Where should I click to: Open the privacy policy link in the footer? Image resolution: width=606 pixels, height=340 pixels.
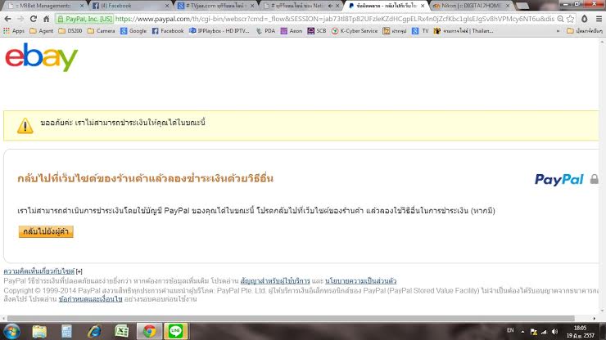(x=360, y=281)
